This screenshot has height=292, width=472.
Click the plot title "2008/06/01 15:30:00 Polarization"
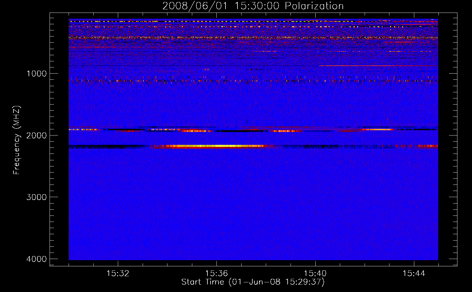tap(253, 6)
